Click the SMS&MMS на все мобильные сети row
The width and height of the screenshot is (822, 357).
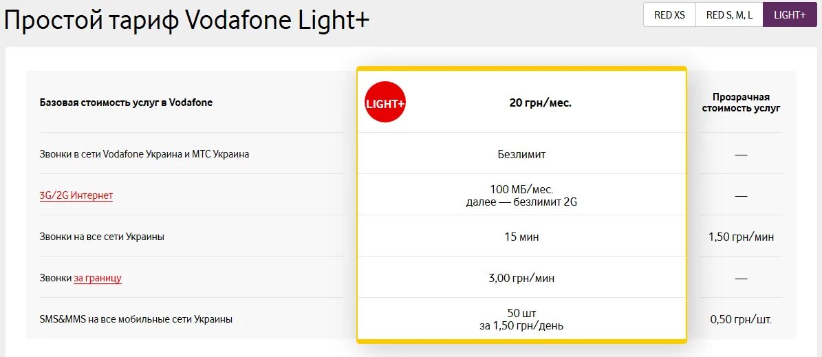136,319
